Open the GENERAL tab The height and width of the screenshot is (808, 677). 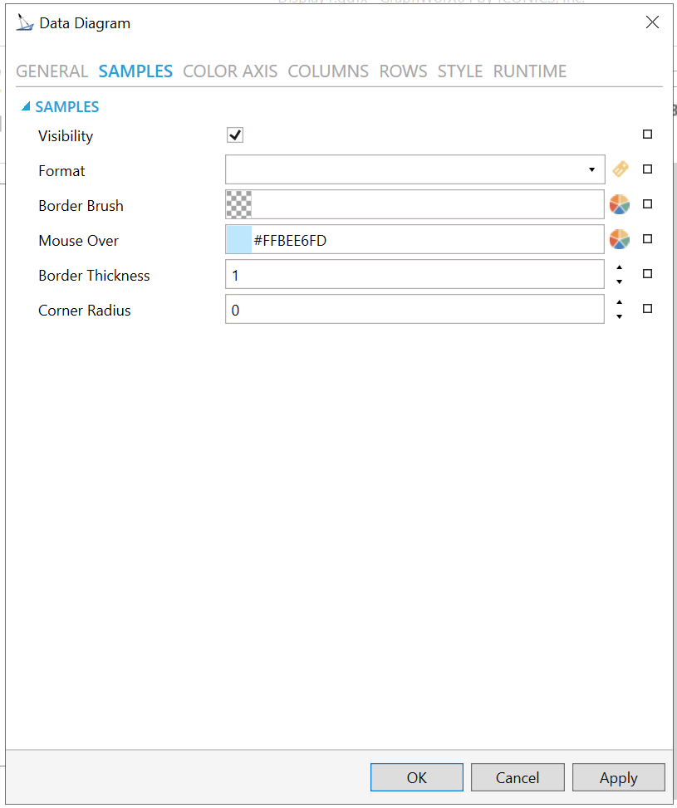point(52,71)
